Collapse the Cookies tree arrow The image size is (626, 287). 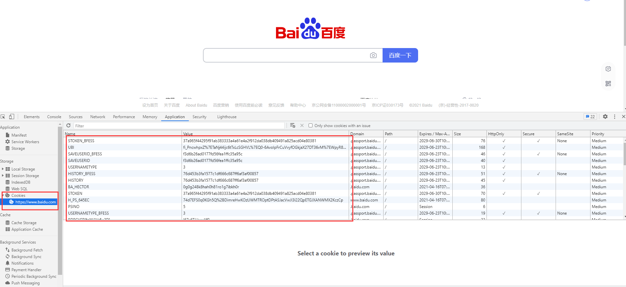3,195
